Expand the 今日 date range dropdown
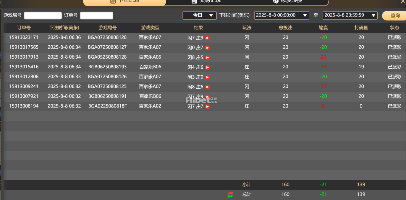Viewport: 406px width, 200px height. 199,15
